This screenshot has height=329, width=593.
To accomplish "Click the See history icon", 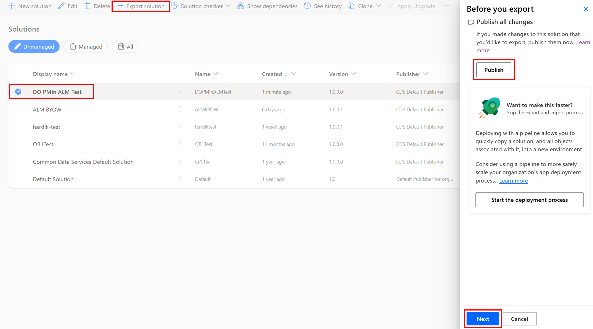I will pos(306,6).
